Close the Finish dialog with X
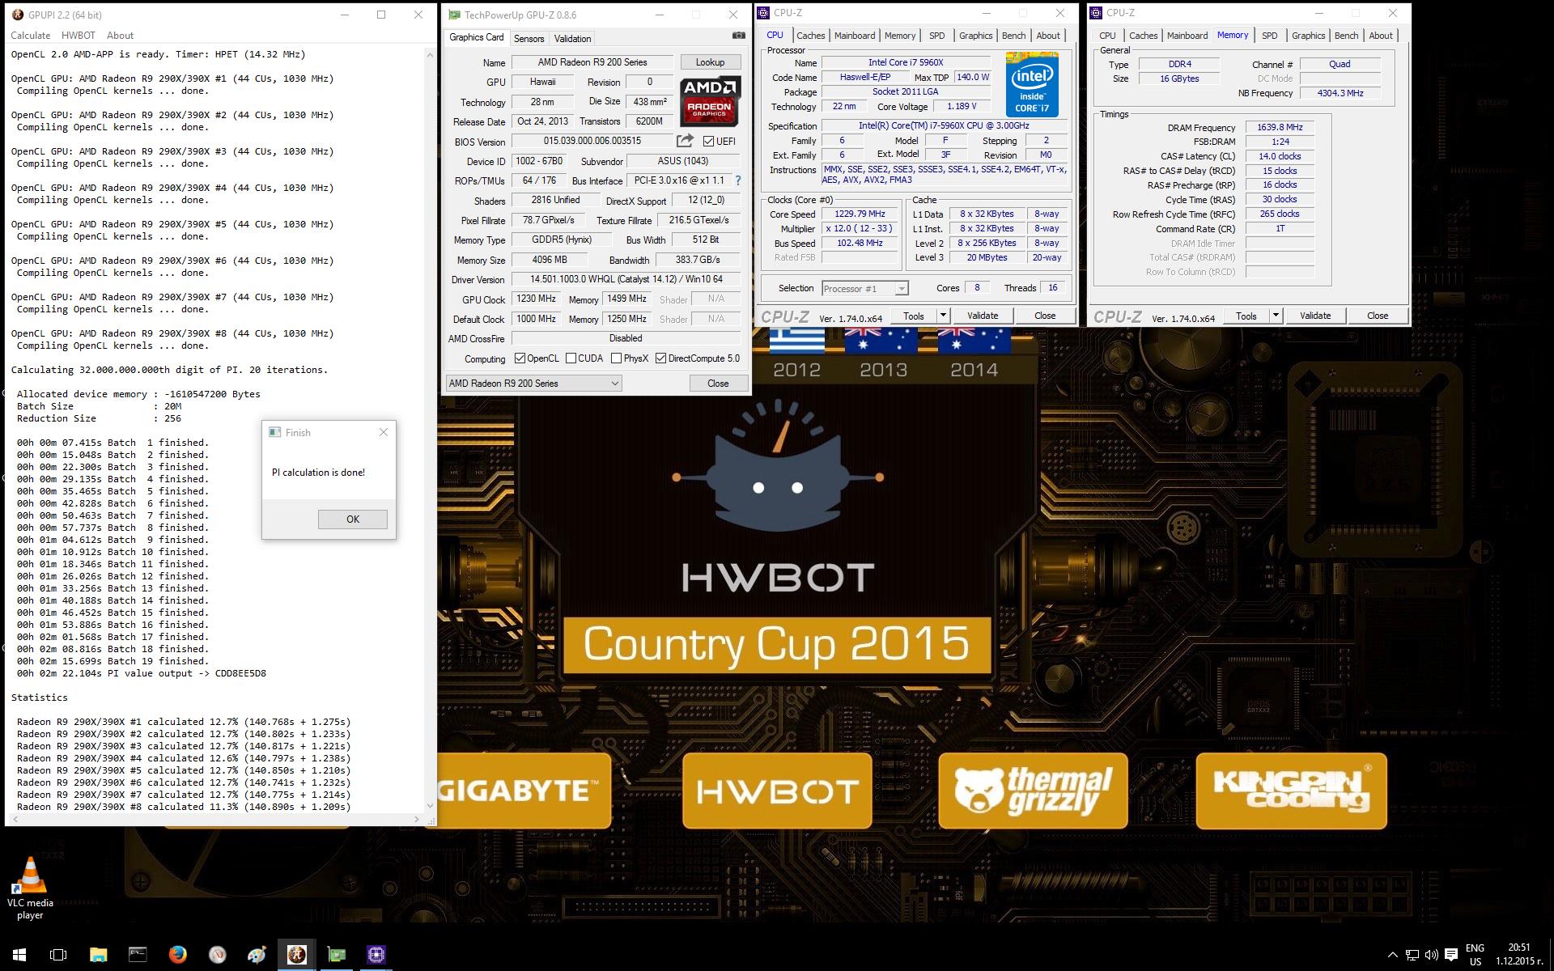 (384, 432)
